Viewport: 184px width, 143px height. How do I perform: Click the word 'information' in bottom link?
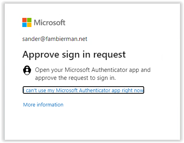(50, 104)
